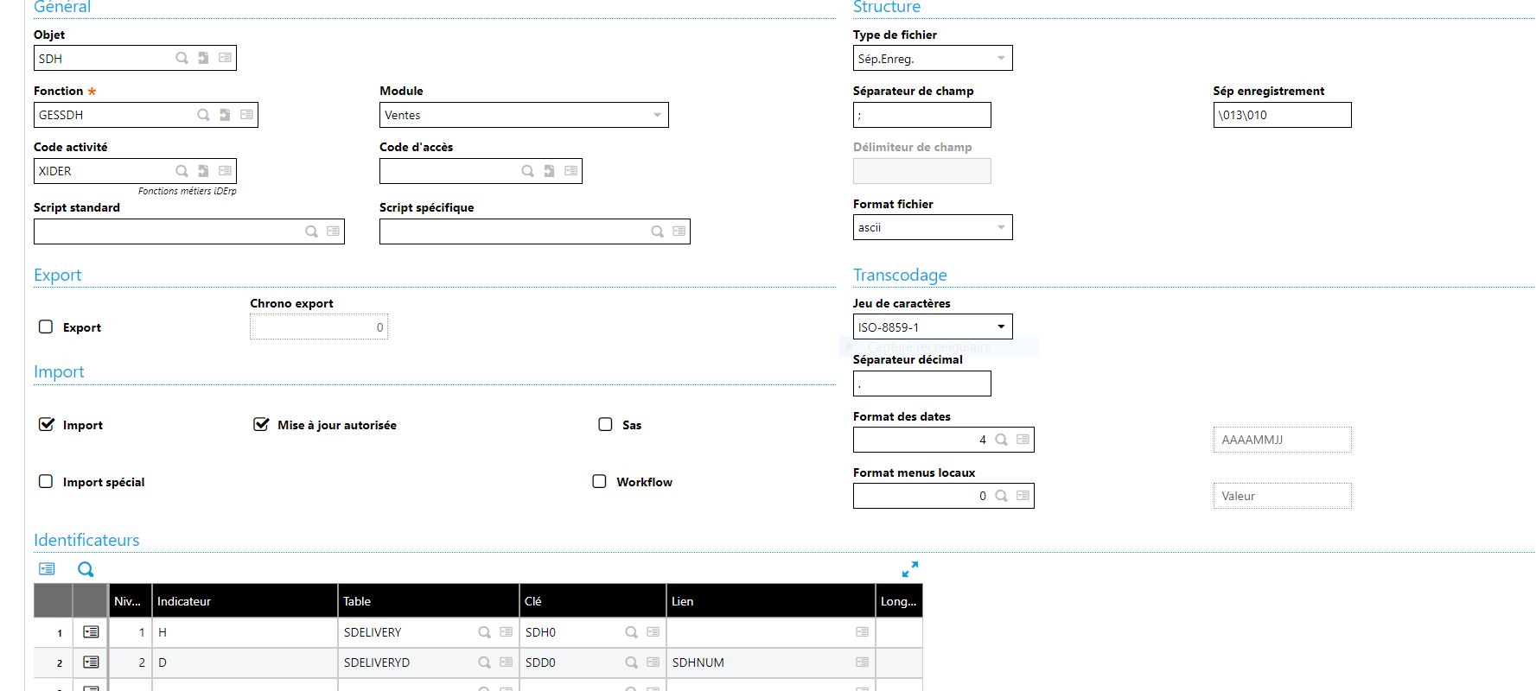The width and height of the screenshot is (1536, 691).
Task: Expand the Identificateurs grid to full screen
Action: [909, 569]
